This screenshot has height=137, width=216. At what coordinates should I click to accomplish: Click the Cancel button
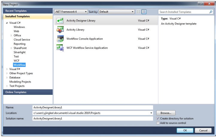203,130
